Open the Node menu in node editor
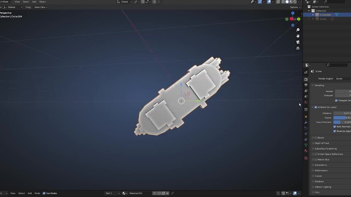 click(37, 193)
